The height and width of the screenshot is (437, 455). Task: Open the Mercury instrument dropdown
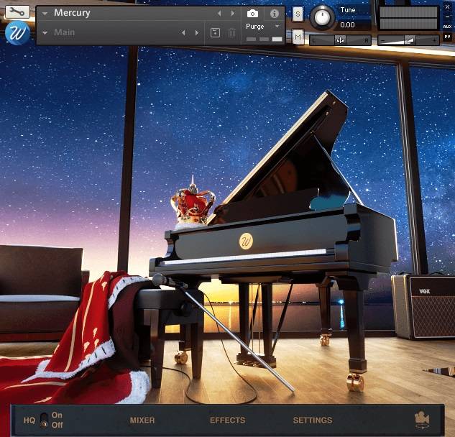pyautogui.click(x=45, y=14)
